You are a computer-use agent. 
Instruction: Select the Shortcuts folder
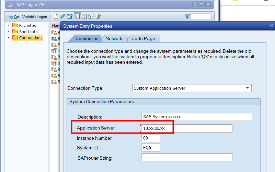click(28, 32)
